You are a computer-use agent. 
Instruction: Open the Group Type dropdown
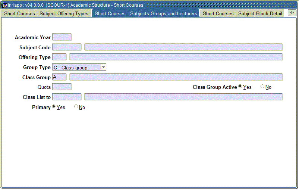pyautogui.click(x=79, y=67)
